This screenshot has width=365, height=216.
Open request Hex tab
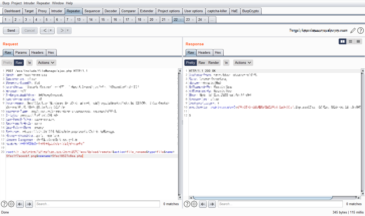[51, 52]
